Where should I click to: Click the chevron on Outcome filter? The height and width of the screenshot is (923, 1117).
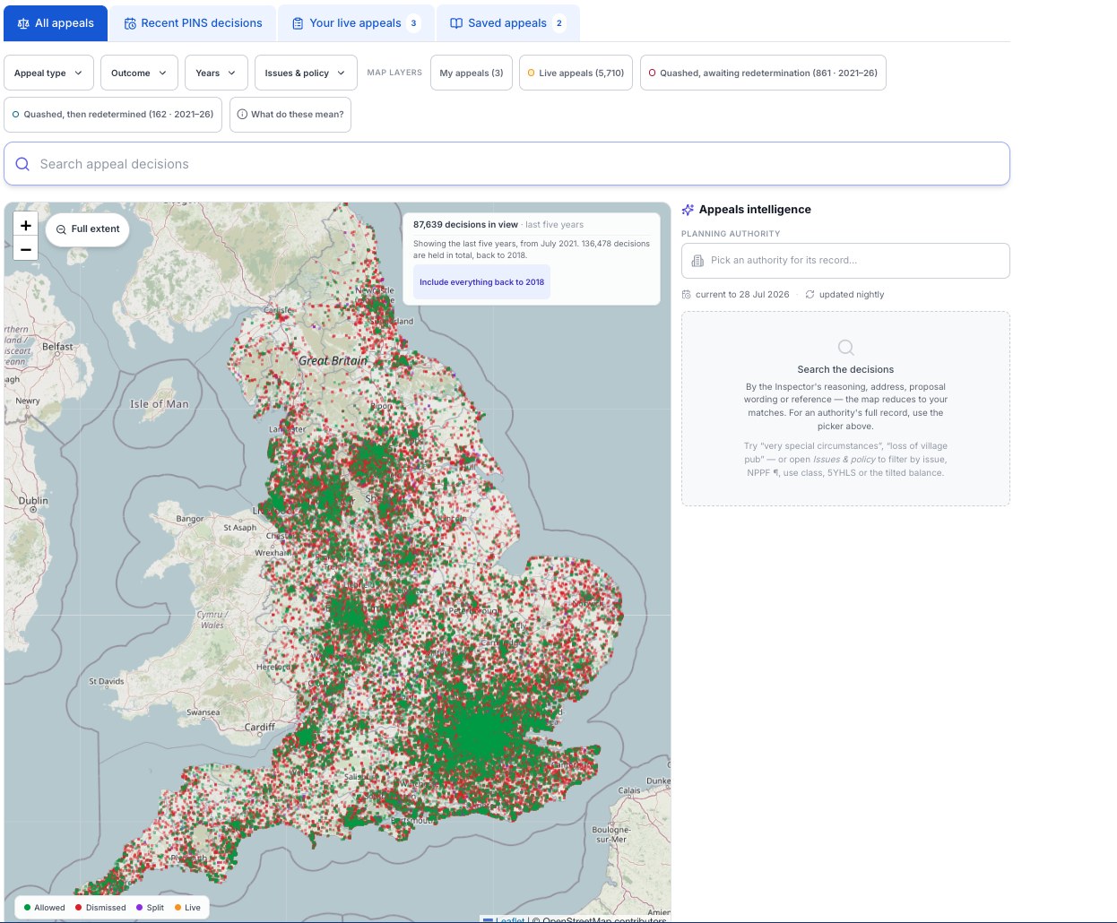pyautogui.click(x=162, y=73)
